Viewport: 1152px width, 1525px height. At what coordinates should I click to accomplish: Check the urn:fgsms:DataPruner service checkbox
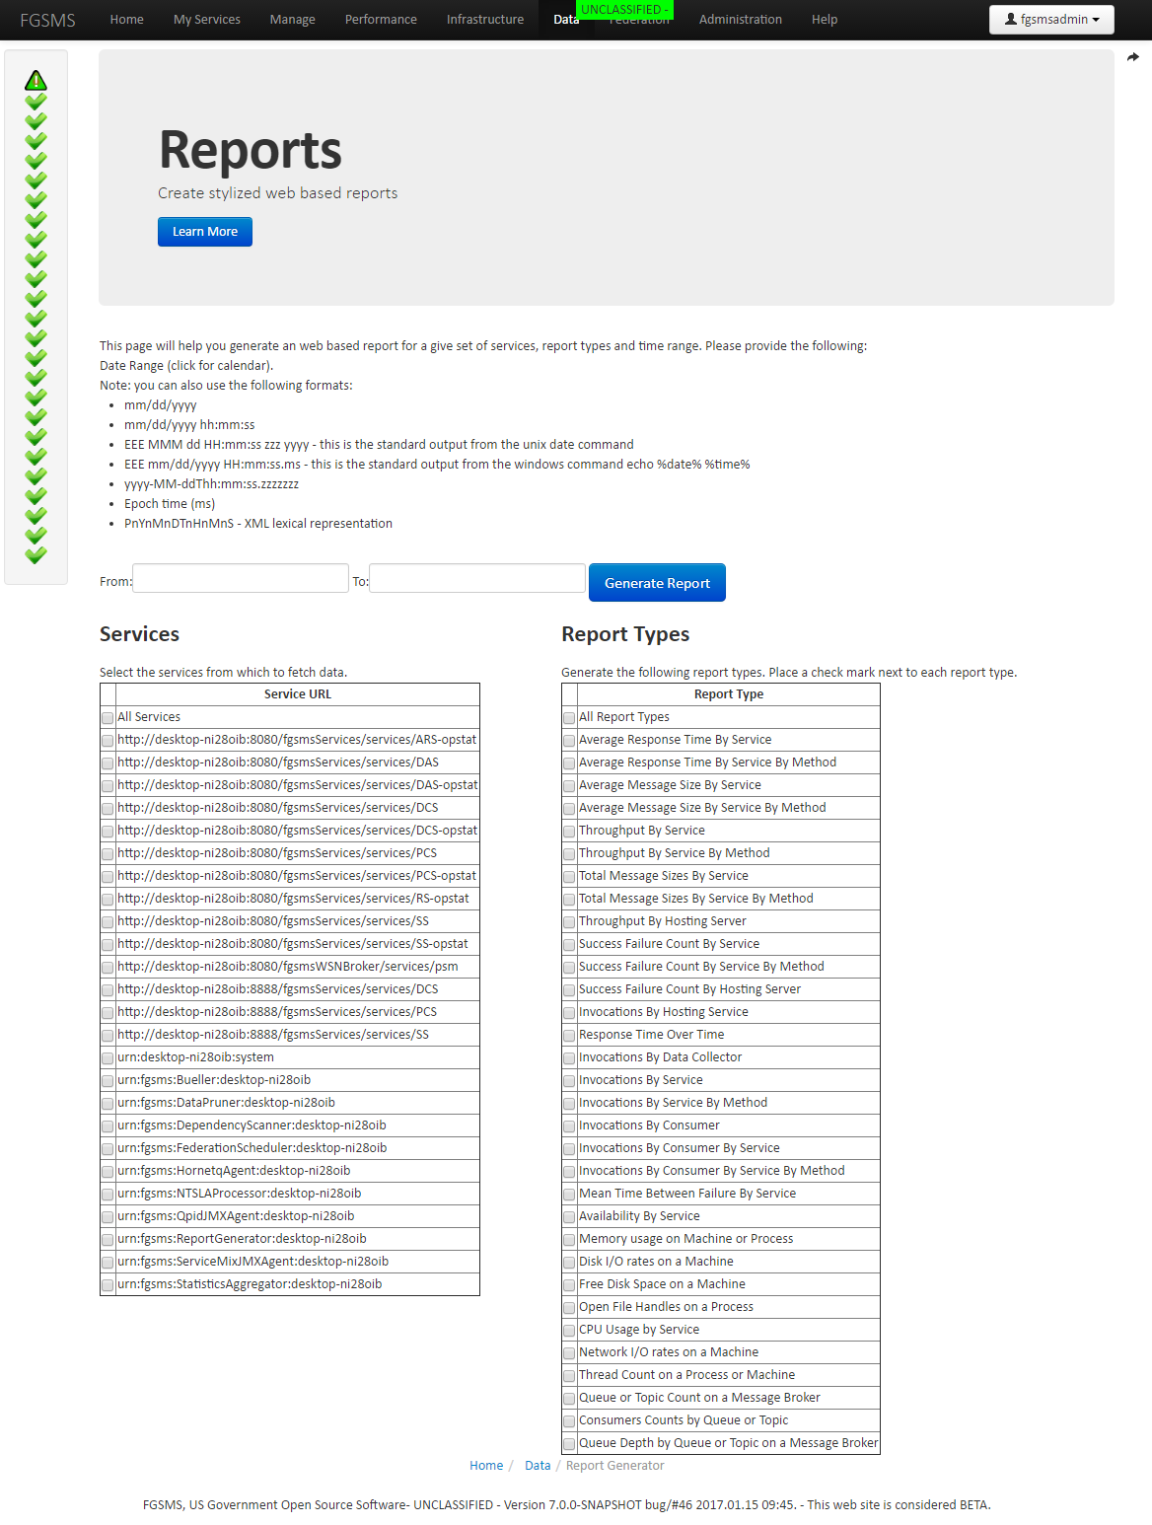(x=108, y=1104)
